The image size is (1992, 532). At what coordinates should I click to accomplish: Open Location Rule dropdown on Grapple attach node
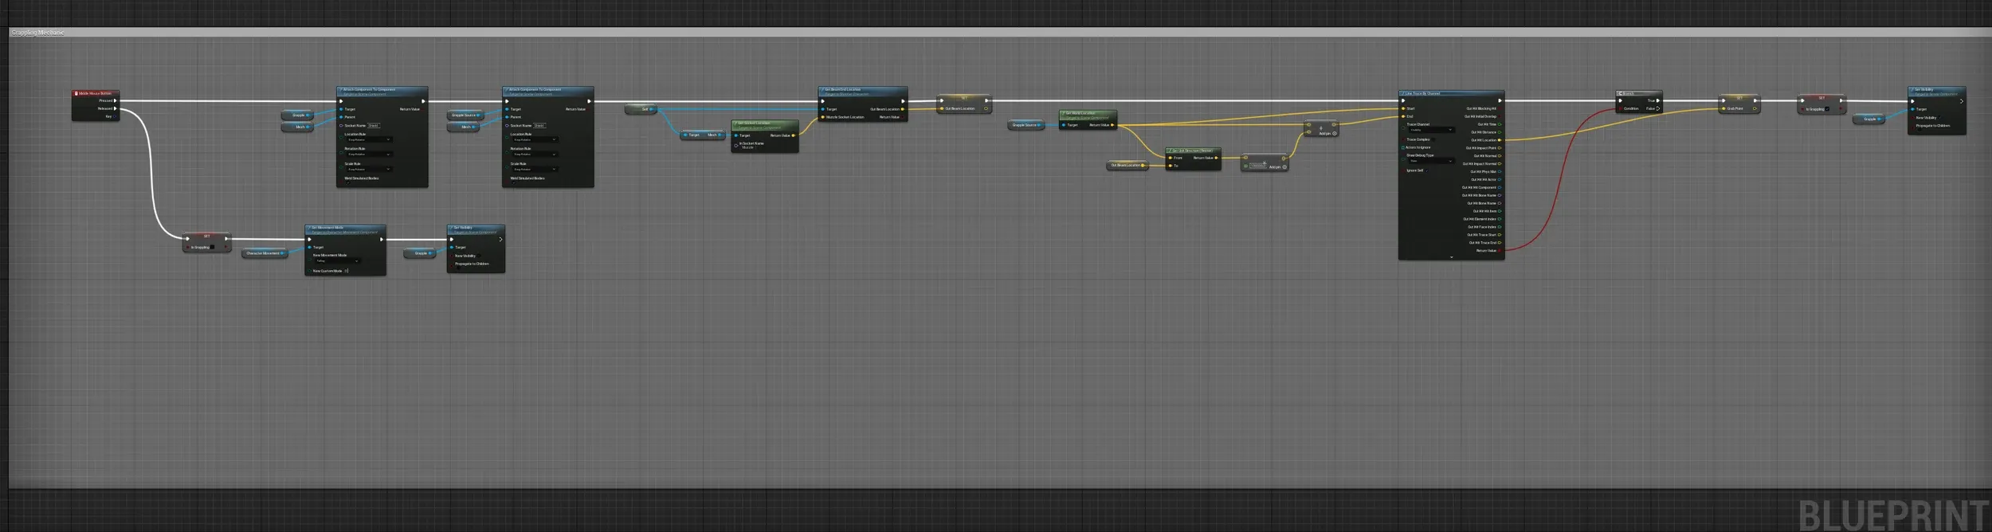pyautogui.click(x=369, y=140)
